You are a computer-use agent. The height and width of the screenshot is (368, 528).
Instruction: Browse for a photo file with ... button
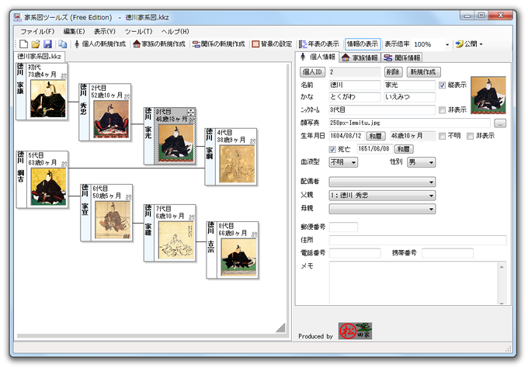(x=500, y=123)
